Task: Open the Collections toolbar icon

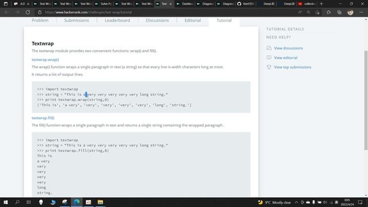Action: [x=339, y=12]
